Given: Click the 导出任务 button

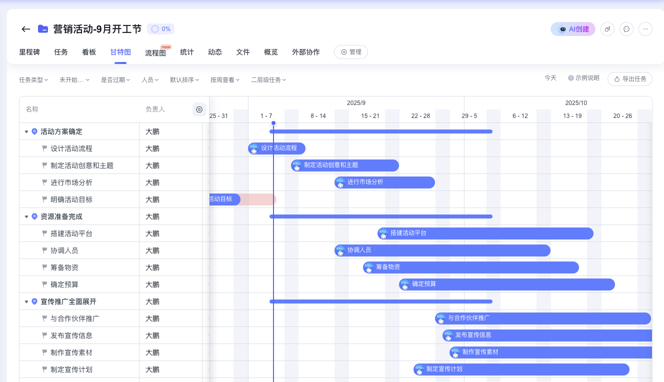Looking at the screenshot, I should coord(630,79).
